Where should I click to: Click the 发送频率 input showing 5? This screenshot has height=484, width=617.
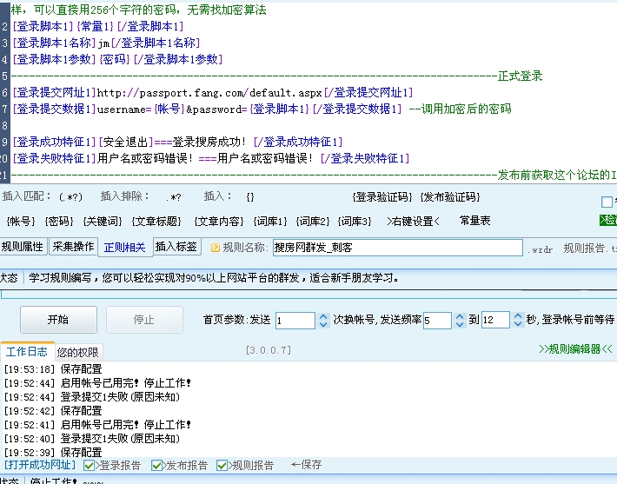tap(437, 321)
